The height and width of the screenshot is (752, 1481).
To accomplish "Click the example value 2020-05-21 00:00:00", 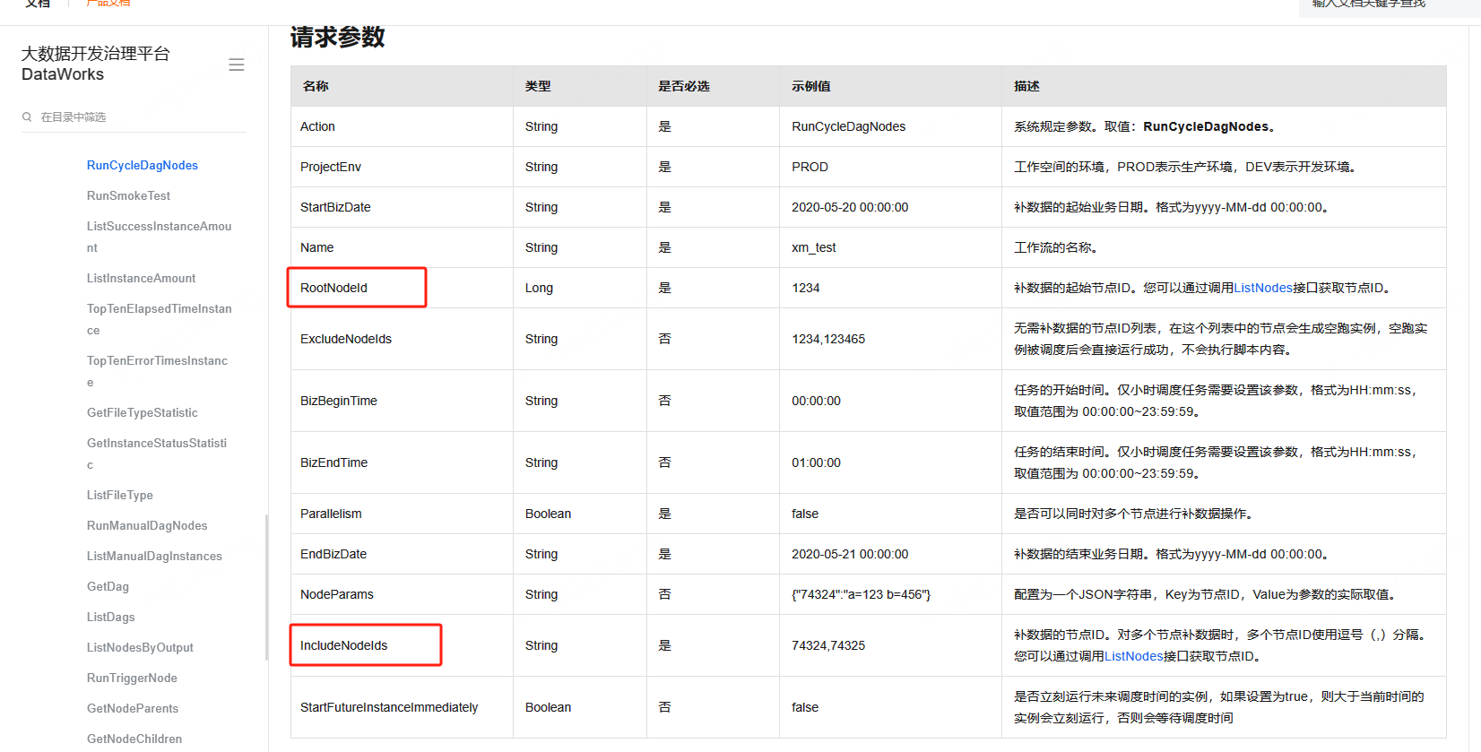I will point(850,554).
